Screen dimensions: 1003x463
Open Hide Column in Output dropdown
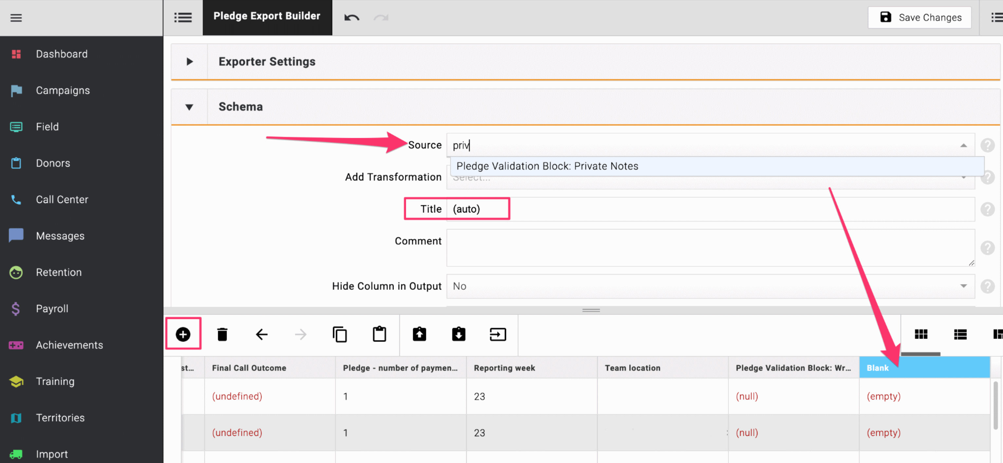pyautogui.click(x=711, y=286)
